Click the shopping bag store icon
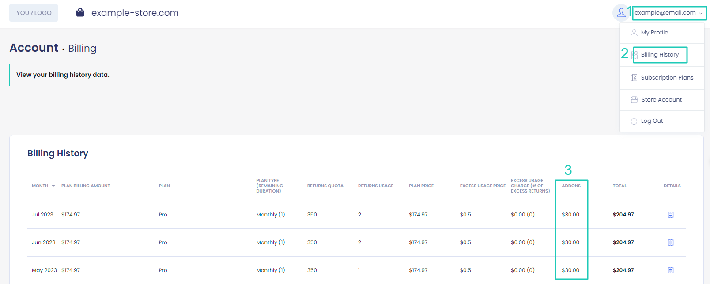Image resolution: width=710 pixels, height=284 pixels. tap(80, 13)
